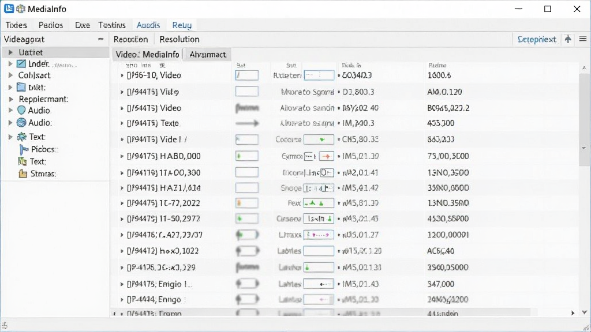Viewport: 591px width, 332px height.
Task: Toggle the box in the 17A-00,300 row
Action: (247, 172)
